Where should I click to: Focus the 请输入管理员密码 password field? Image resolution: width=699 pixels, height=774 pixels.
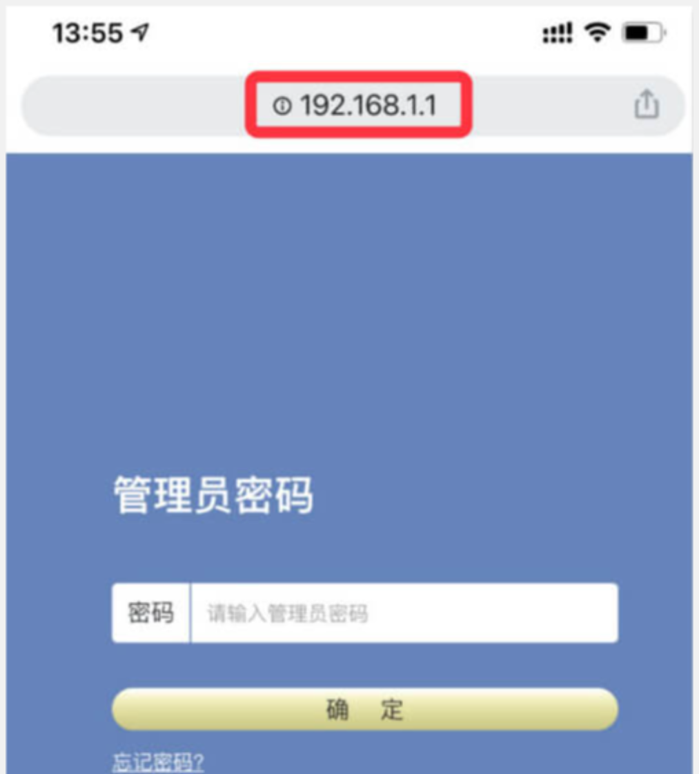[404, 613]
